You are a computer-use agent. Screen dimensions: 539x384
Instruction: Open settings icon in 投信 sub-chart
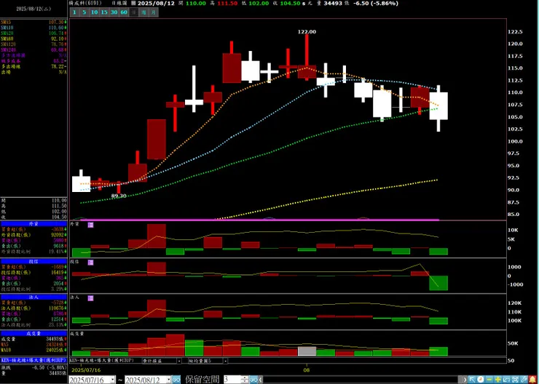click(91, 263)
